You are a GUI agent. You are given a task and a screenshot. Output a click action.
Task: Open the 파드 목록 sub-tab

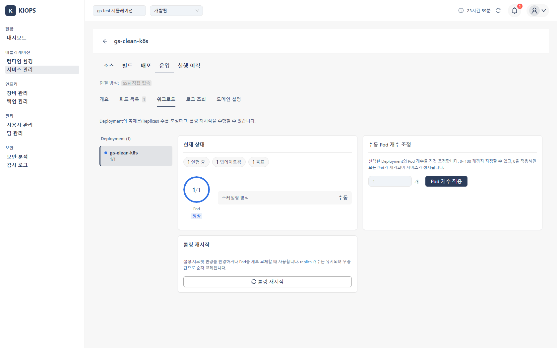click(133, 99)
